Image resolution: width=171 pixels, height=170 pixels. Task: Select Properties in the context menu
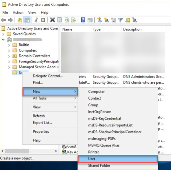coord(50,132)
